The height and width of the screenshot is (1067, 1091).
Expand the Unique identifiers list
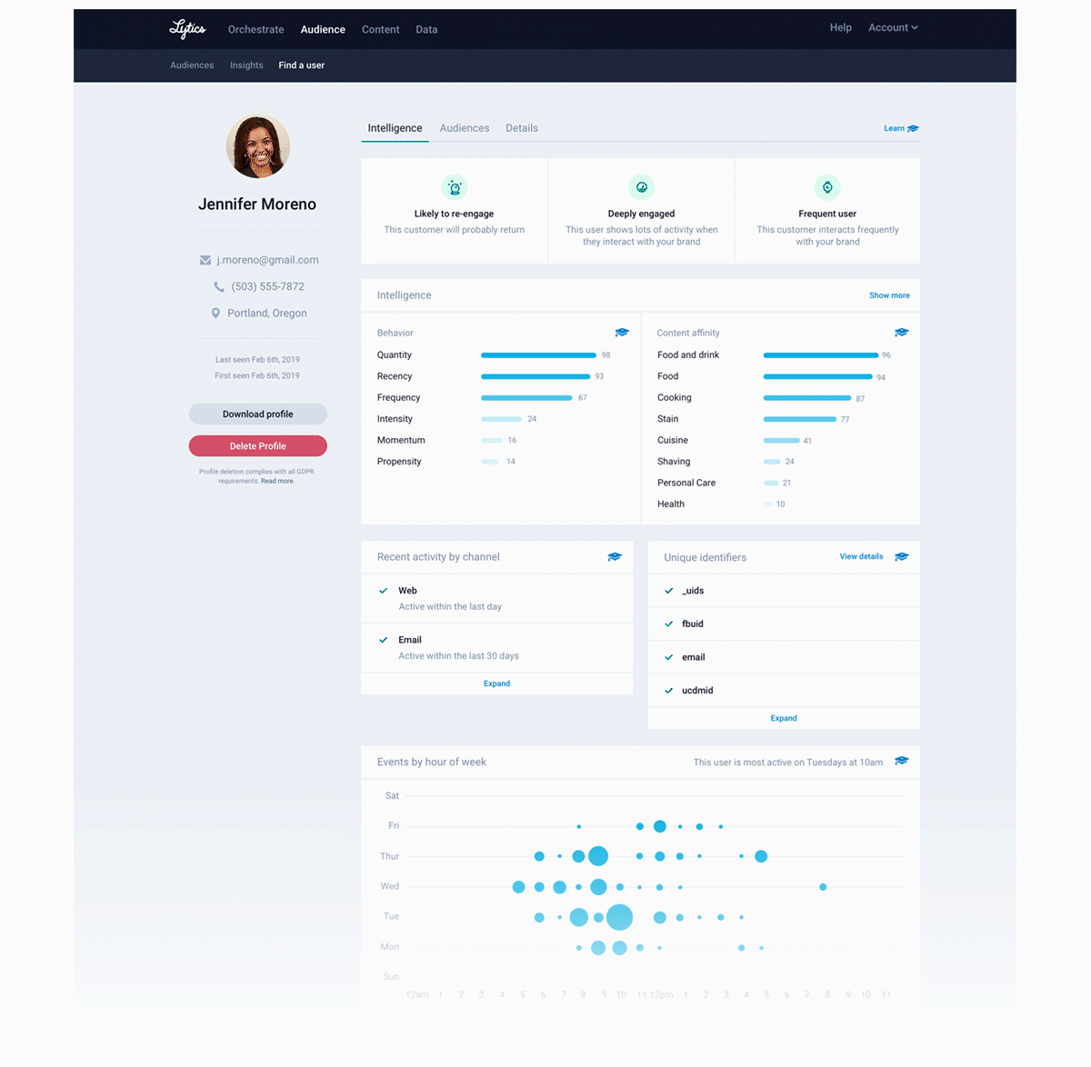coord(783,718)
